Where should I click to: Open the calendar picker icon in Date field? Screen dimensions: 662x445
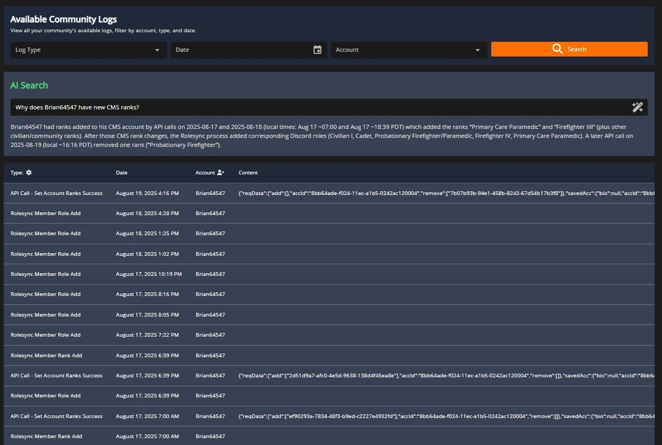click(317, 50)
